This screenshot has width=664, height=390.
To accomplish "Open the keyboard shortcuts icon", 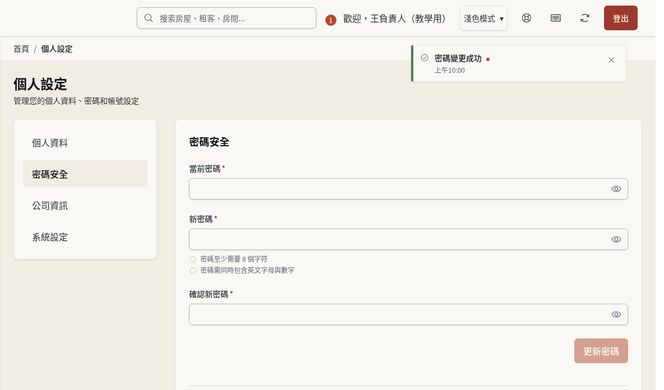I will (x=556, y=18).
